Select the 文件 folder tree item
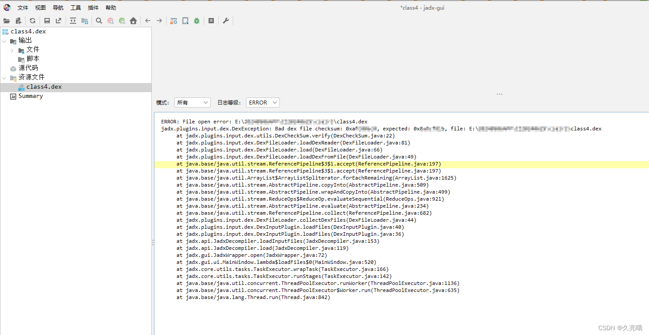Screen dimensions: 649x335 (x=33, y=50)
